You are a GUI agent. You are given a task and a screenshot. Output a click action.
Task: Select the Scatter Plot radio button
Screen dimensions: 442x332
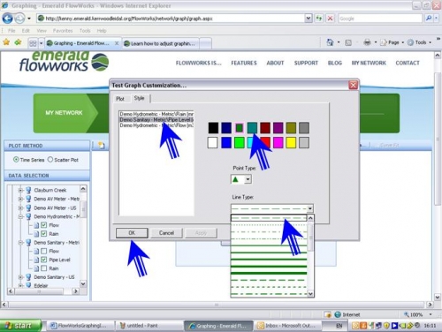point(50,160)
